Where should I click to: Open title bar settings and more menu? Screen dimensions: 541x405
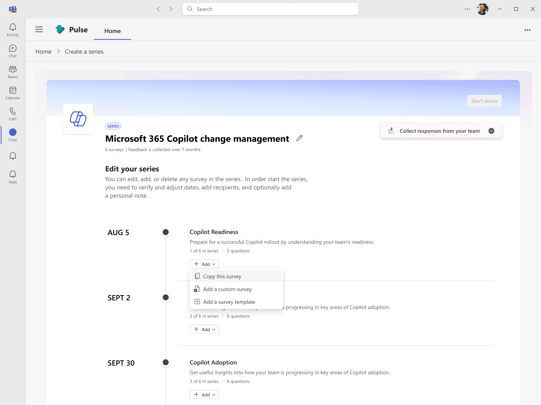coord(467,9)
